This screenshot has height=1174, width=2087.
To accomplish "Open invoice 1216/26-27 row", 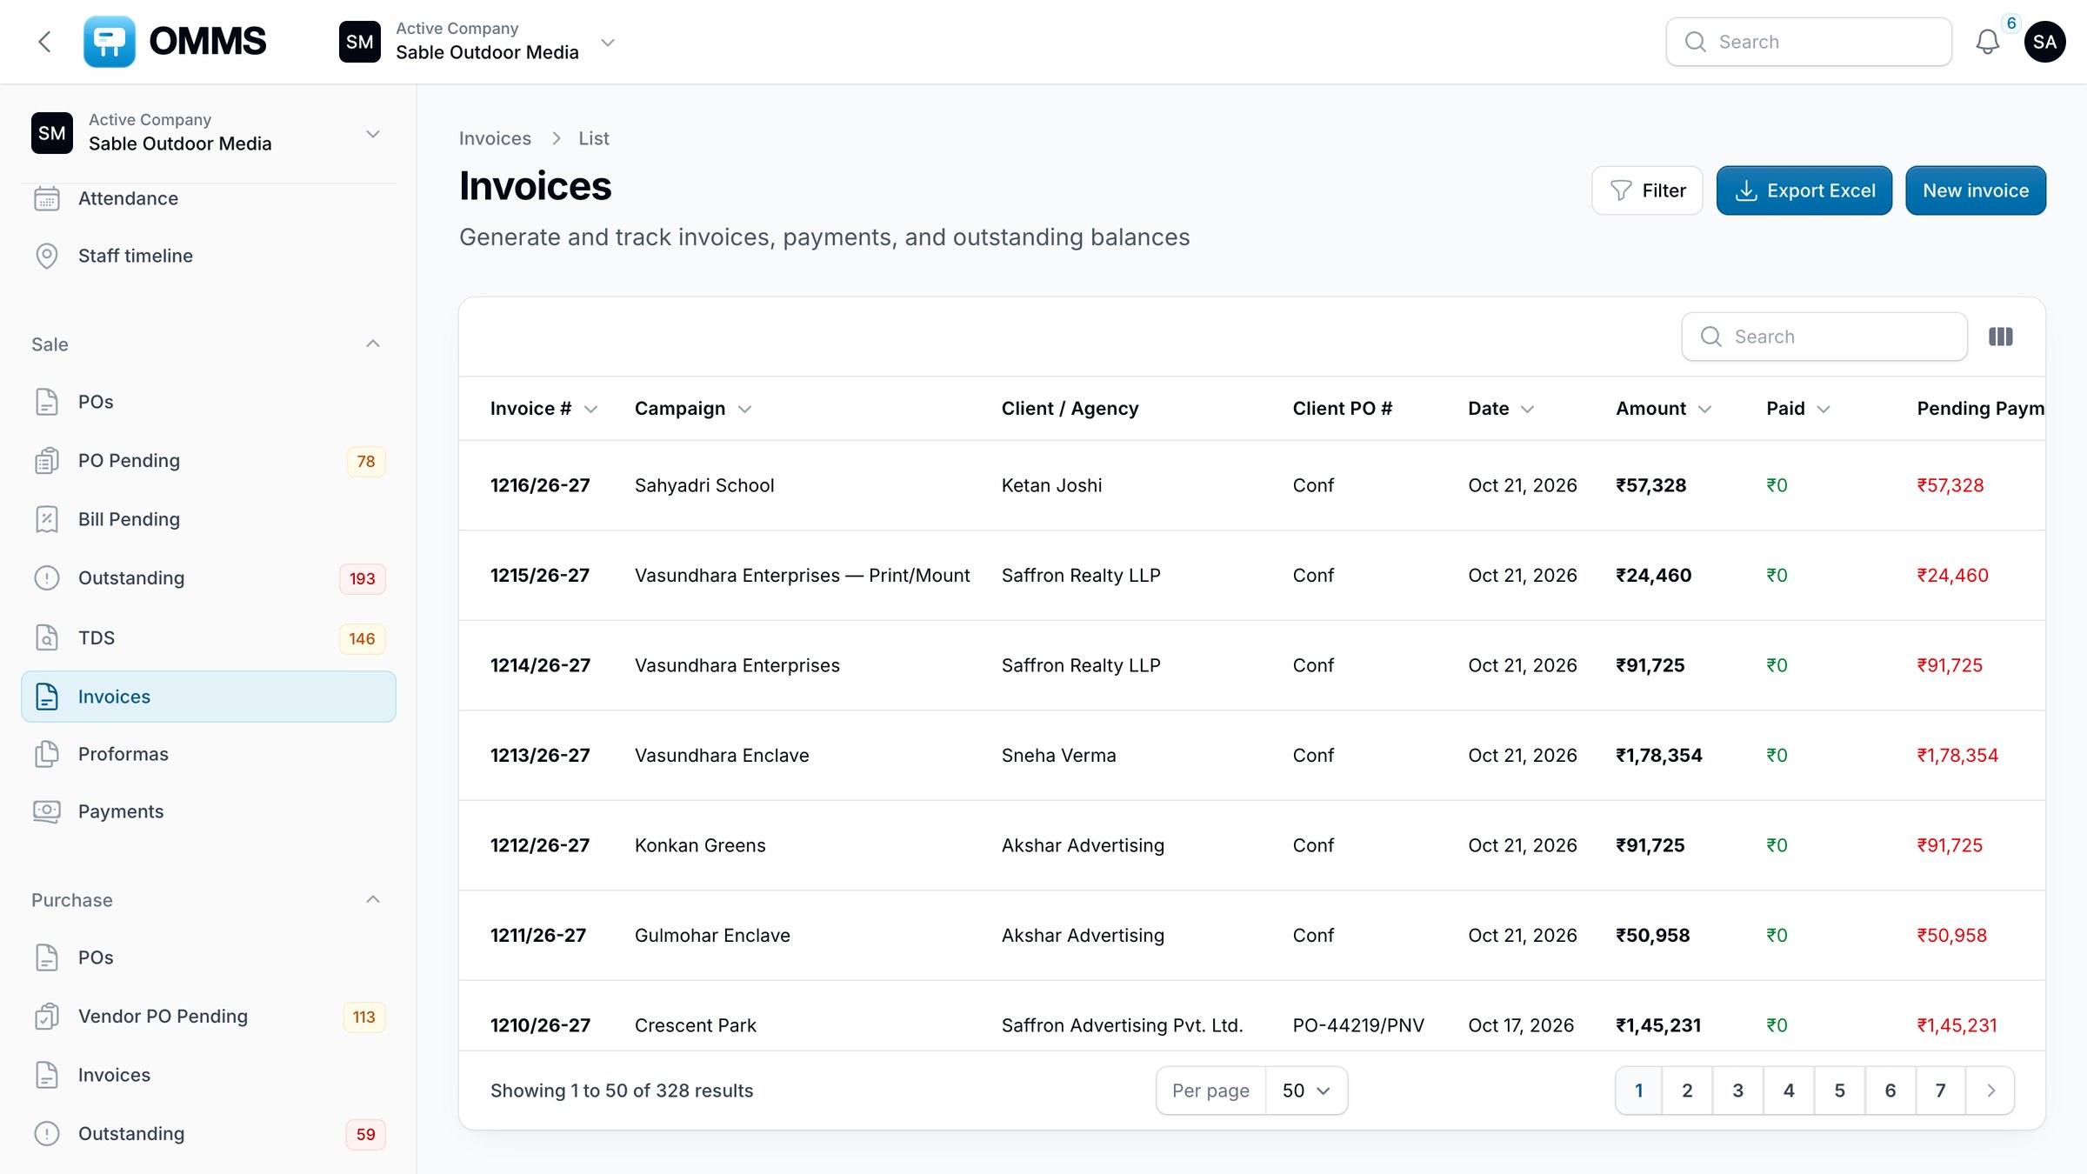I will coord(1251,485).
